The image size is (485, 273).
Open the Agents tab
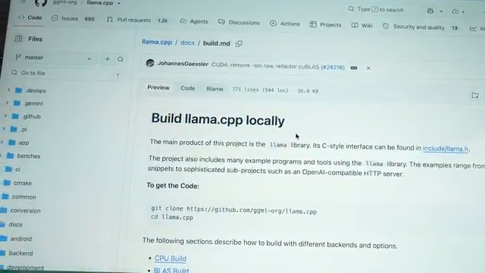click(194, 21)
